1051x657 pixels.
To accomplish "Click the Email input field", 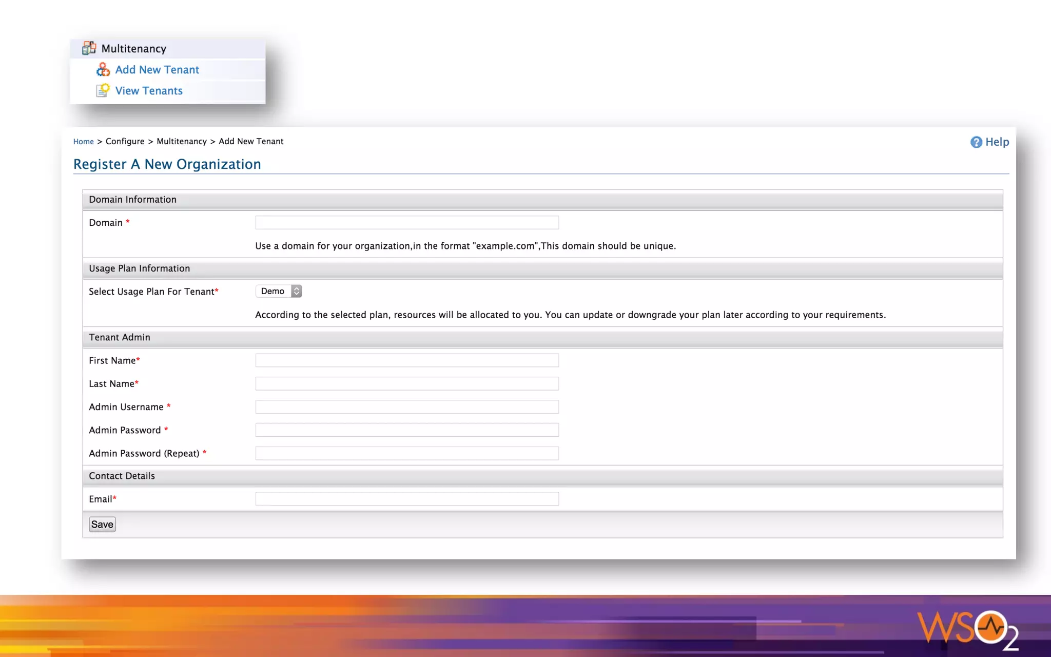I will (x=407, y=499).
